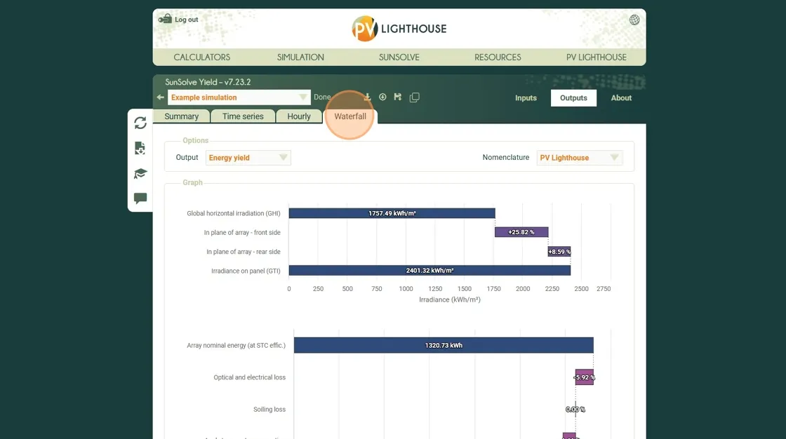This screenshot has height=439, width=786.
Task: Select the Hourly tab
Action: (x=299, y=116)
